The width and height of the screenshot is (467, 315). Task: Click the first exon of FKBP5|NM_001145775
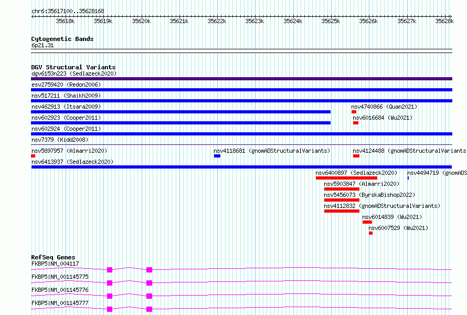[x=110, y=283]
